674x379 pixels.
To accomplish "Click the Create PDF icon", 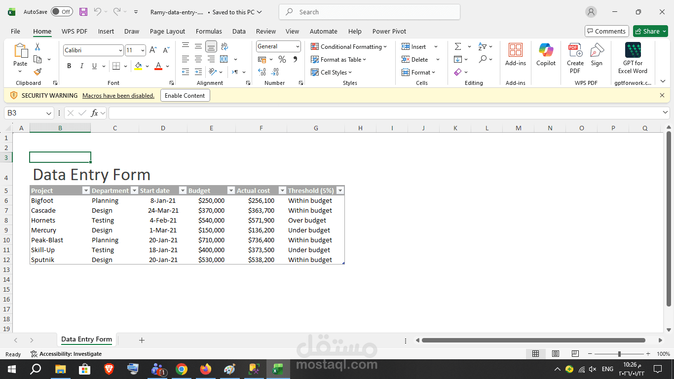I will 575,50.
